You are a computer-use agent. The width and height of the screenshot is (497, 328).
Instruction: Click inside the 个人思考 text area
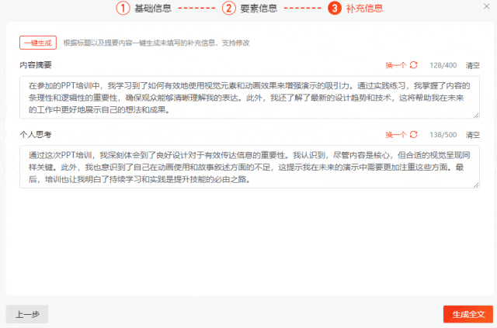(x=249, y=167)
